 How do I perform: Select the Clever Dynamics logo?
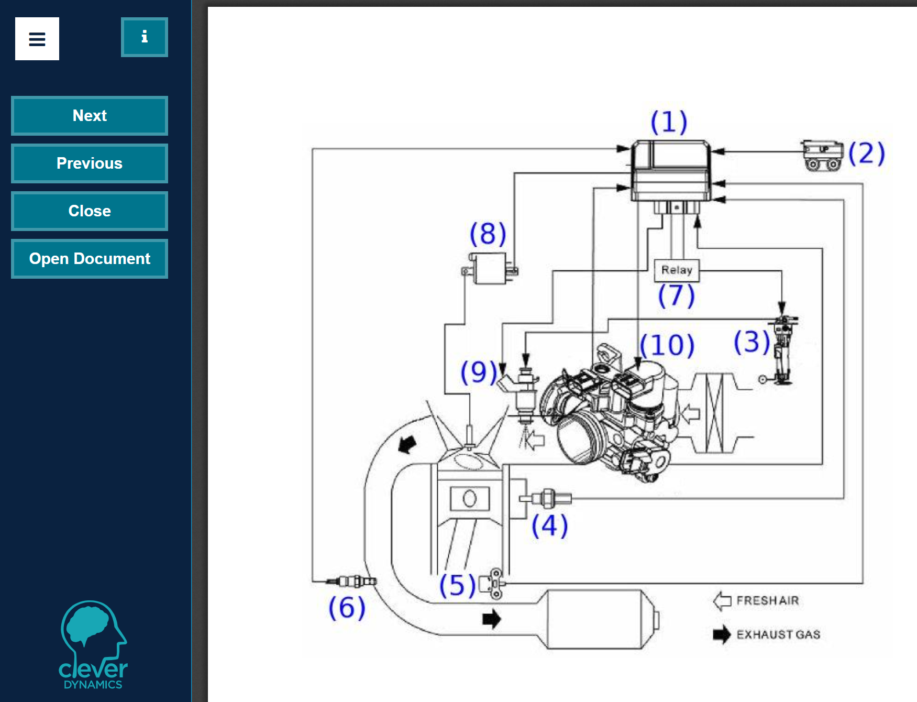point(93,644)
